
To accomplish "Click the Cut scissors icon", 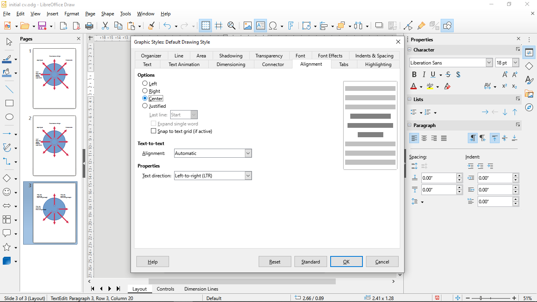I will pyautogui.click(x=105, y=26).
